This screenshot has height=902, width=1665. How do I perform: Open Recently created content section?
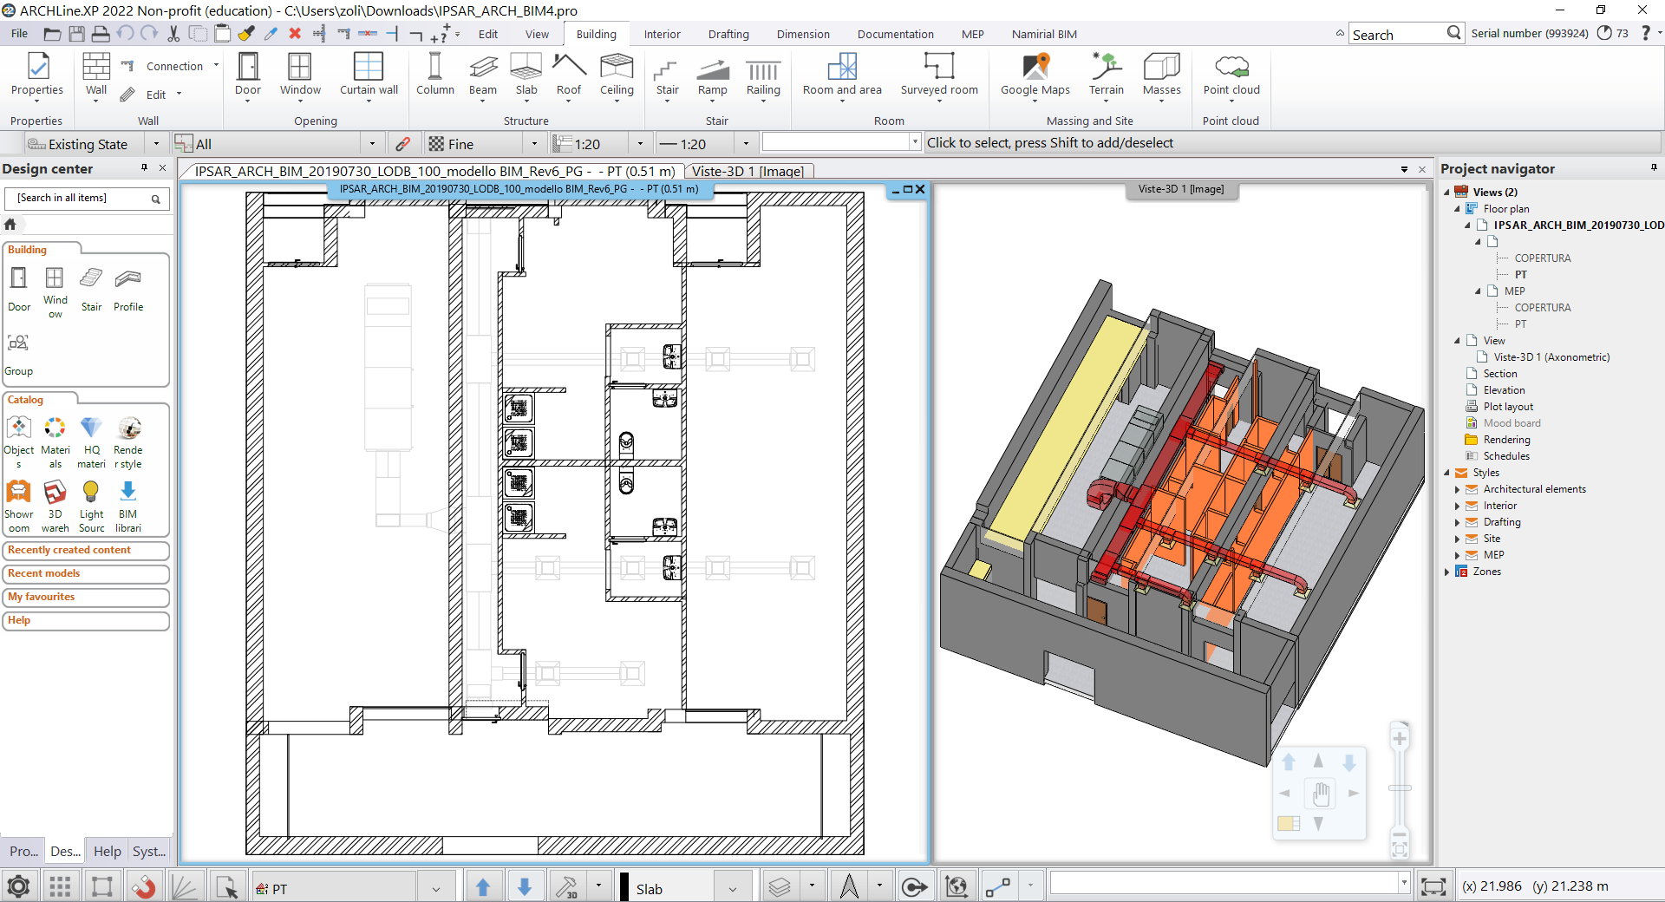[x=85, y=550]
